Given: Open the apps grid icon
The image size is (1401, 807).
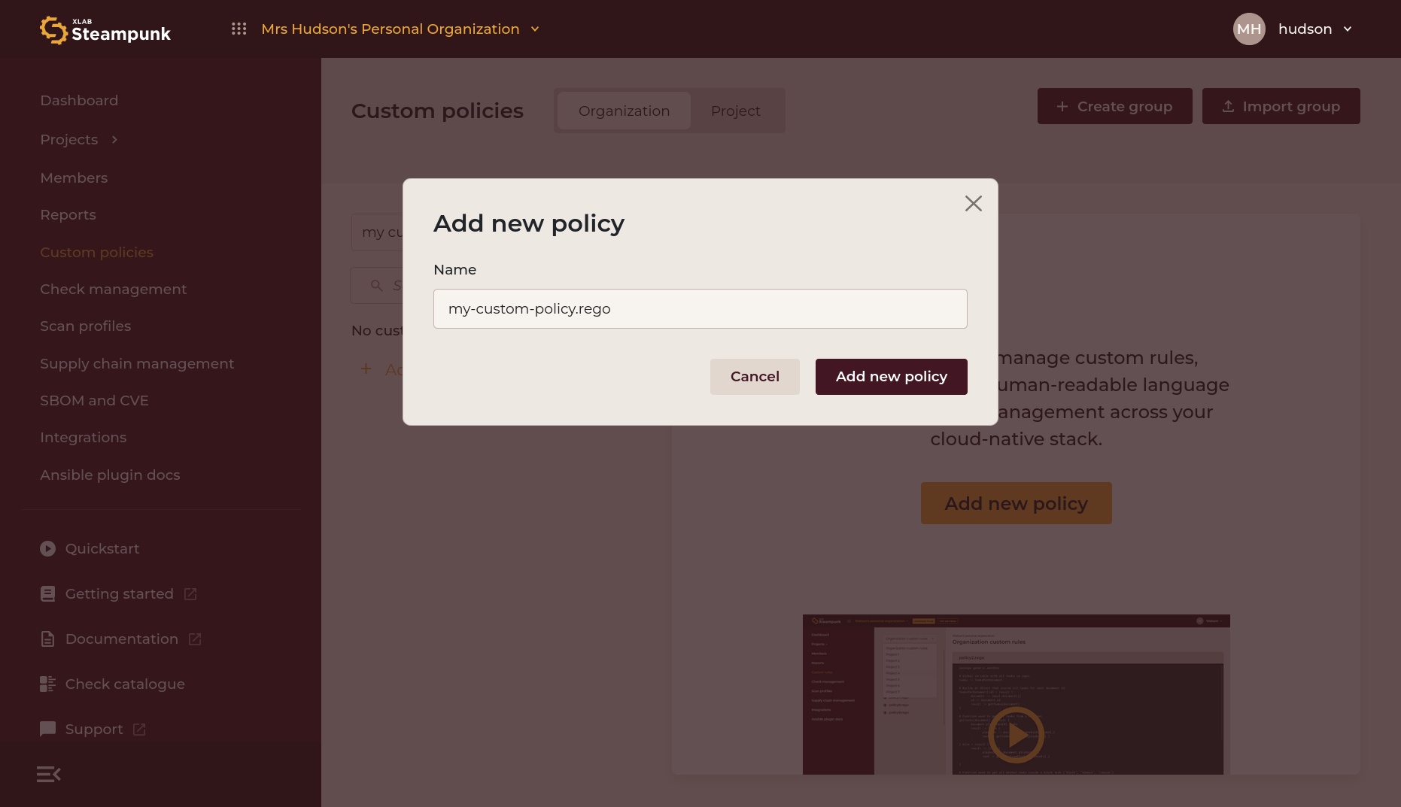Looking at the screenshot, I should coord(239,29).
